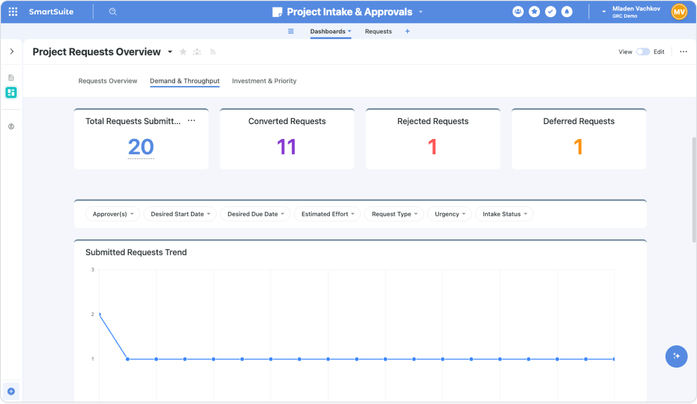Click the Converted Requests value 11
Screen dimensions: 697x404
tap(287, 147)
